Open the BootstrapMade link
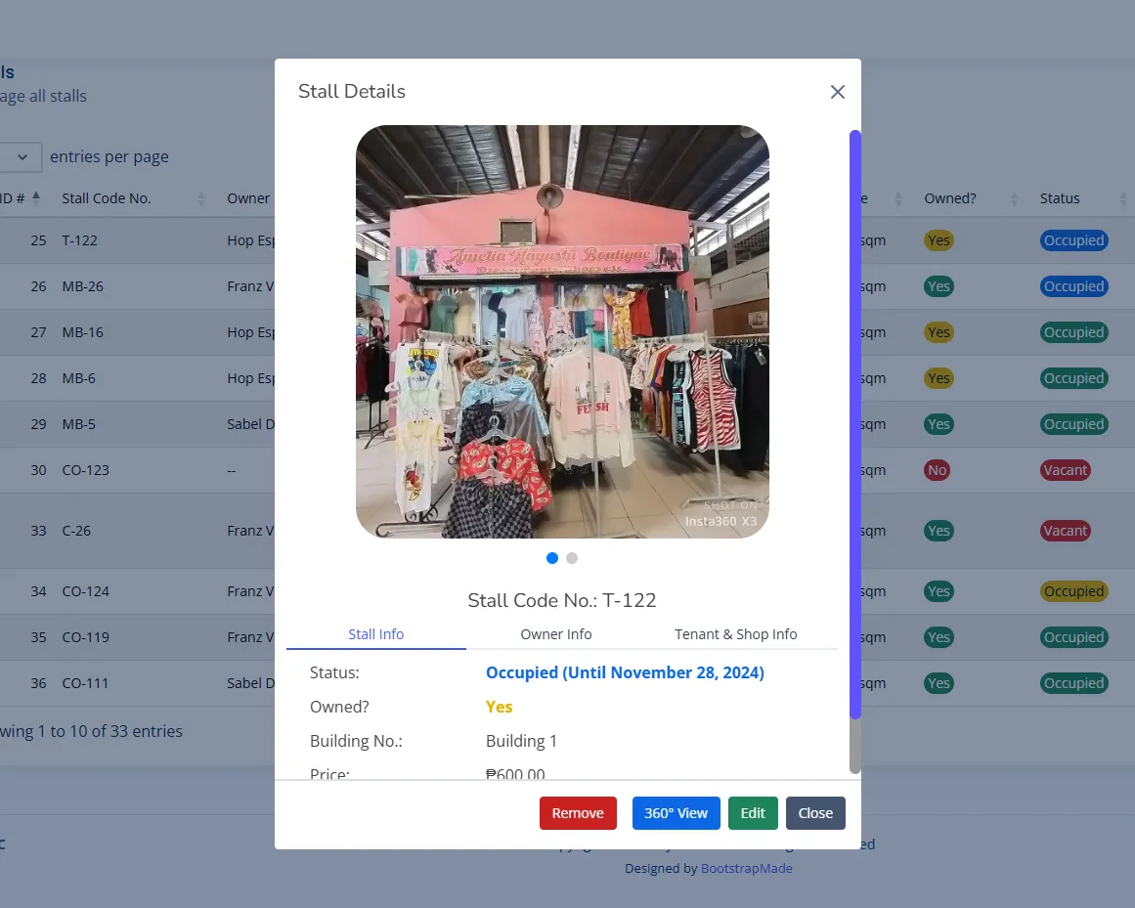 (746, 868)
